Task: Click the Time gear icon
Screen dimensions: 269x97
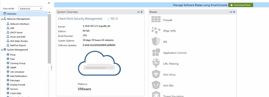Action: [8, 59]
